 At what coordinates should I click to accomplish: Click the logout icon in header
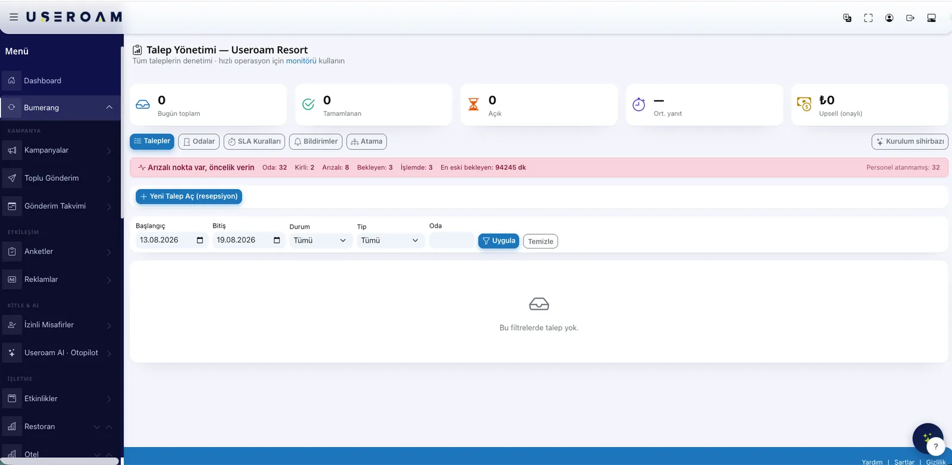[910, 18]
